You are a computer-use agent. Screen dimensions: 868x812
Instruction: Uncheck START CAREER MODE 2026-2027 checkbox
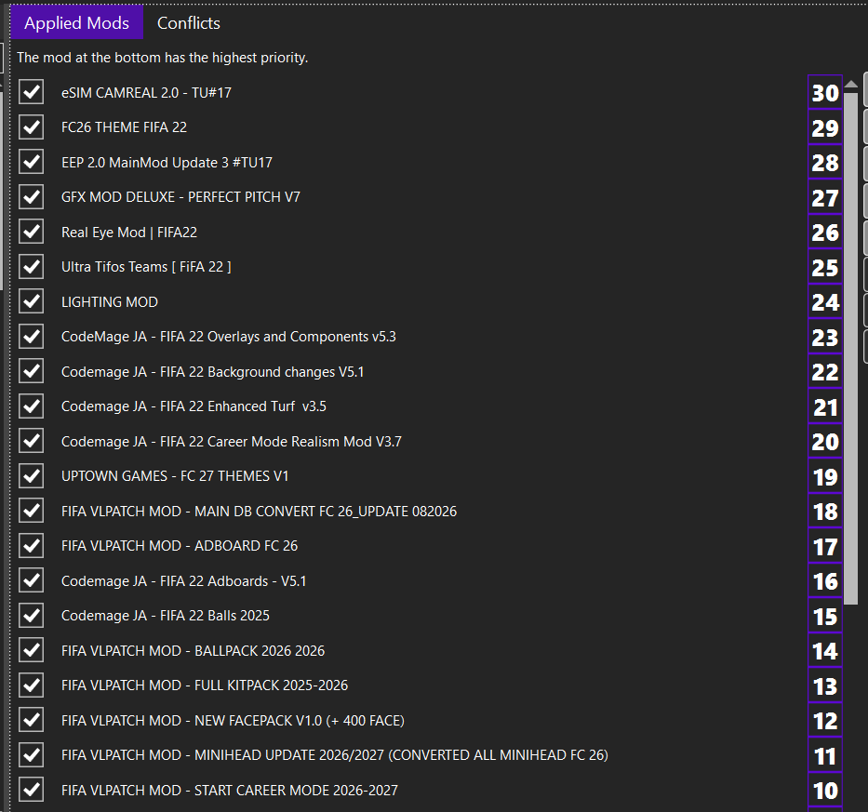coord(31,790)
